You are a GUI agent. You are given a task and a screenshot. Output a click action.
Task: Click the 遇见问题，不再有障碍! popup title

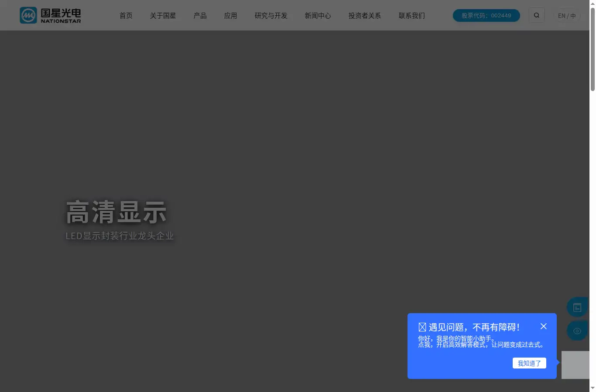(x=469, y=327)
